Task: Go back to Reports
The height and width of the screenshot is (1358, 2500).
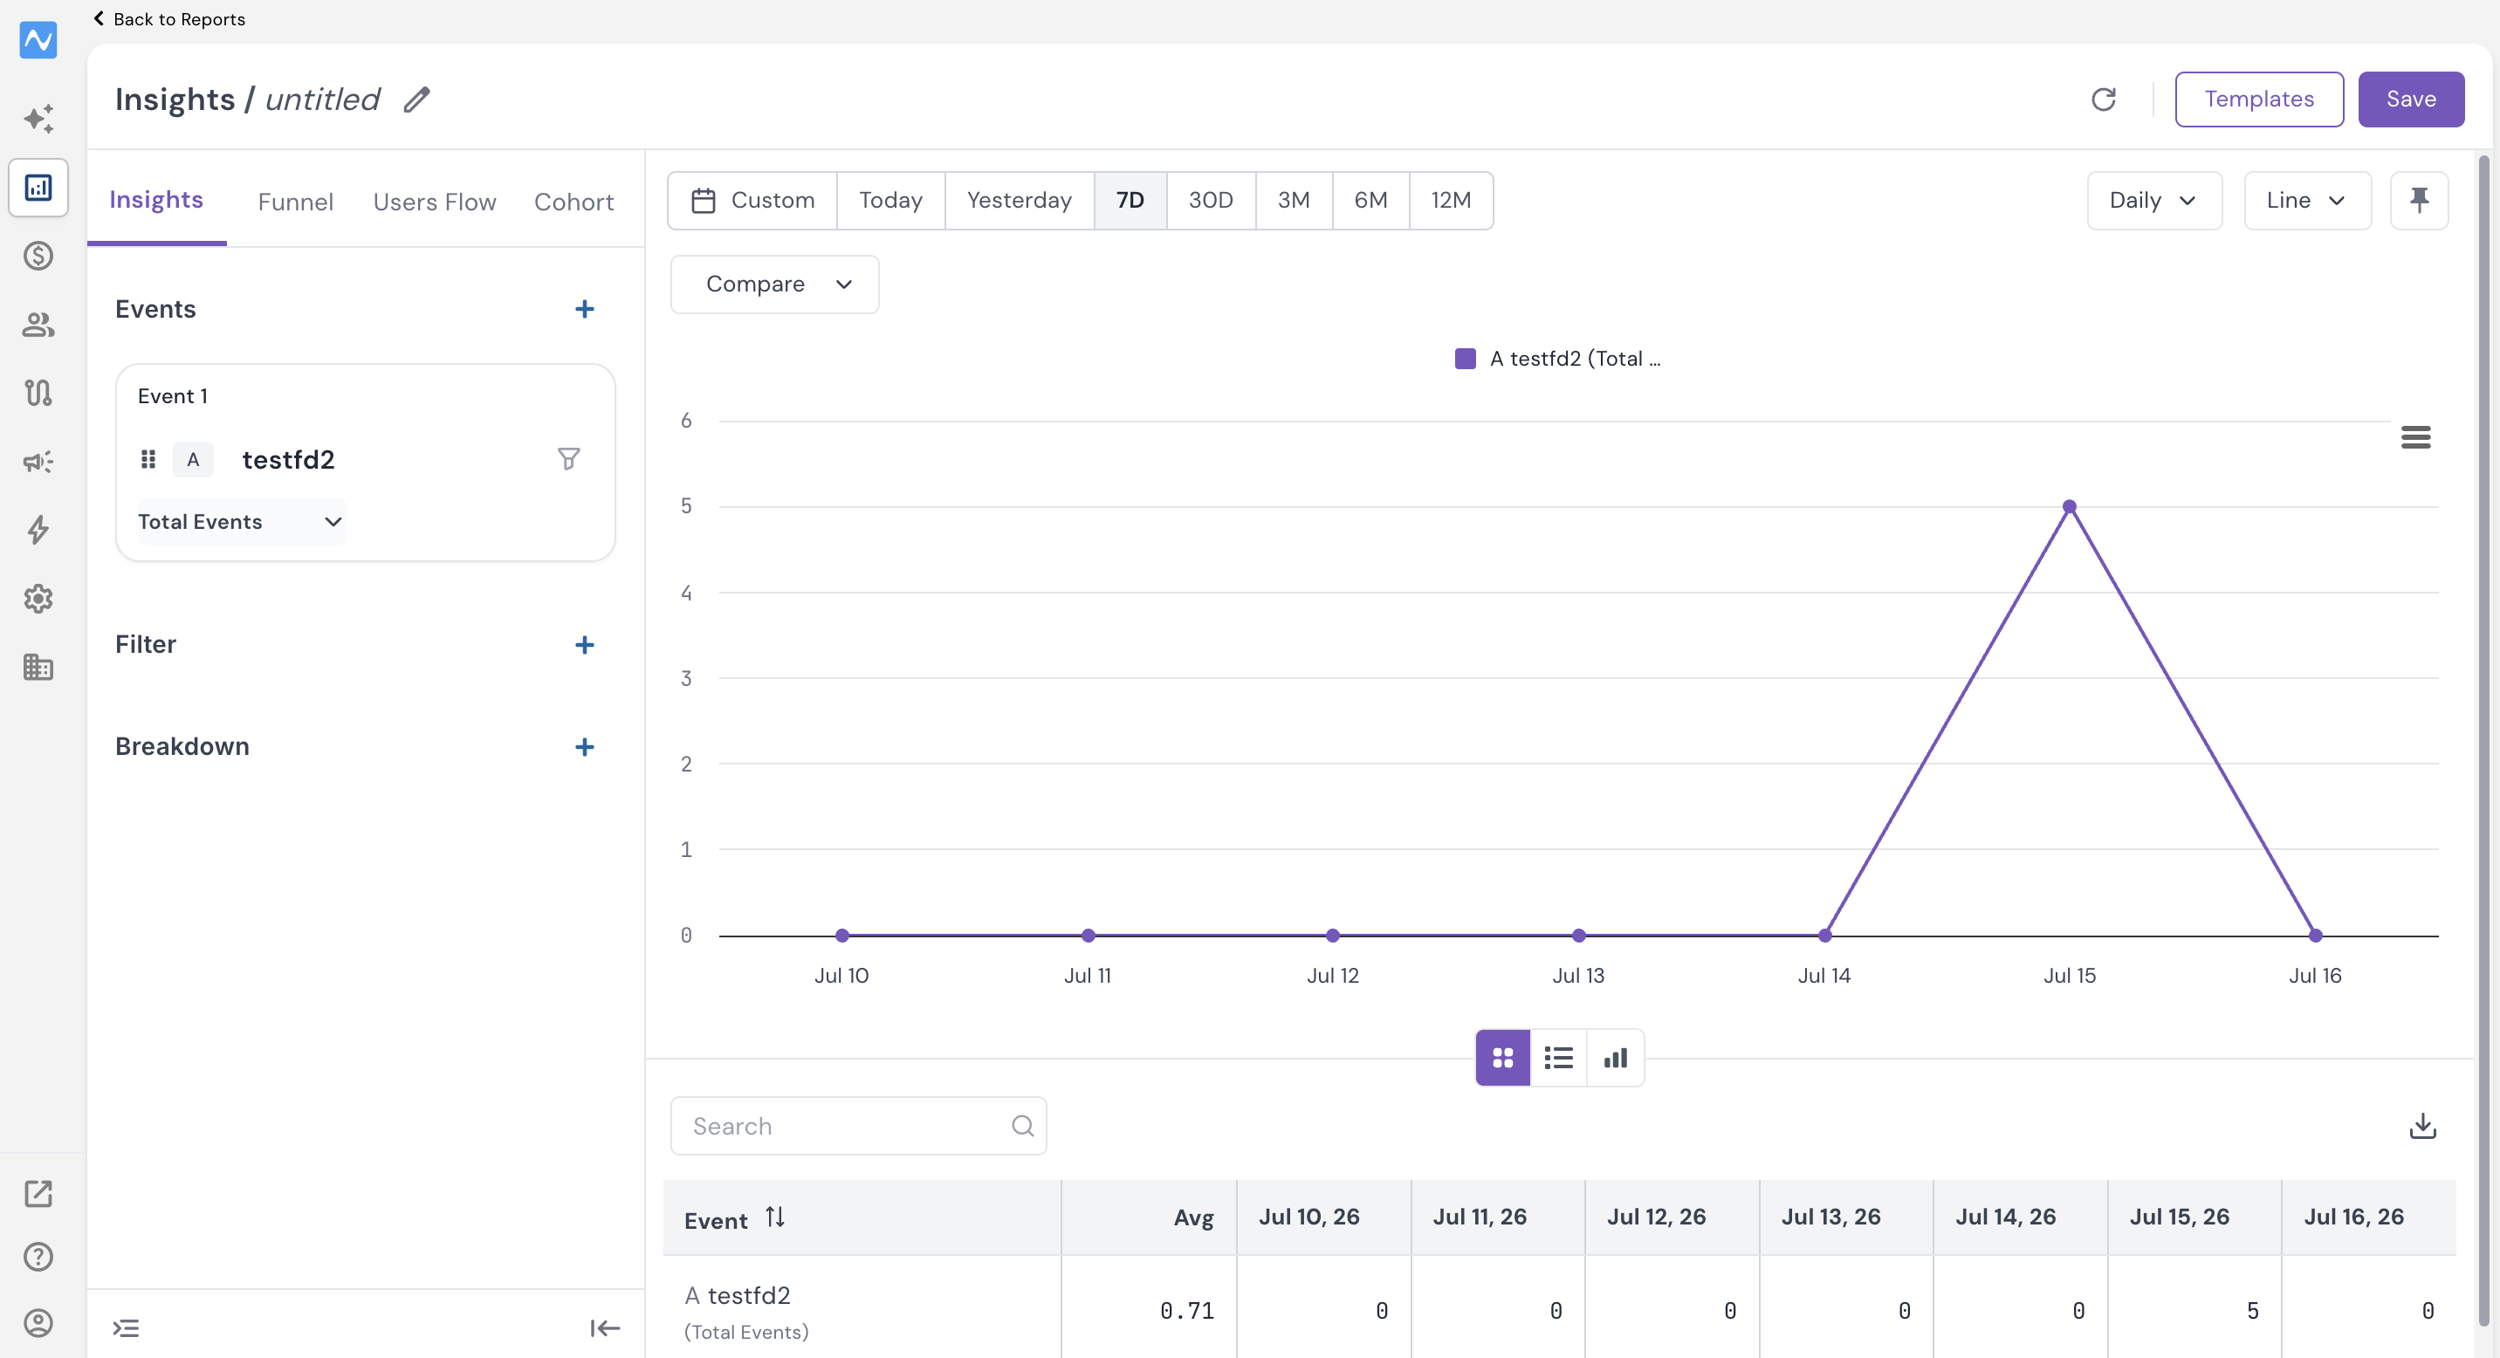Action: point(168,18)
